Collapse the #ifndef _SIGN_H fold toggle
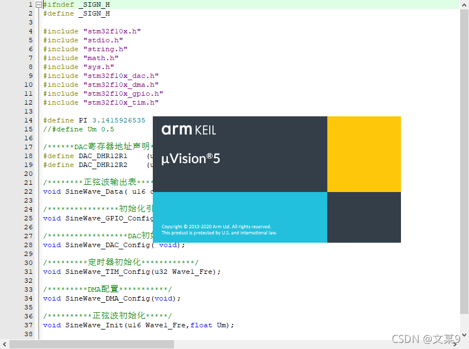 pos(38,5)
